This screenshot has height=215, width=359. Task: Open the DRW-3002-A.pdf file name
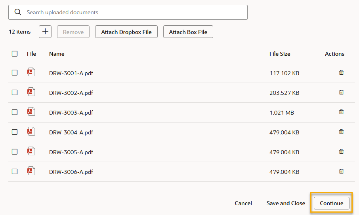click(x=71, y=93)
